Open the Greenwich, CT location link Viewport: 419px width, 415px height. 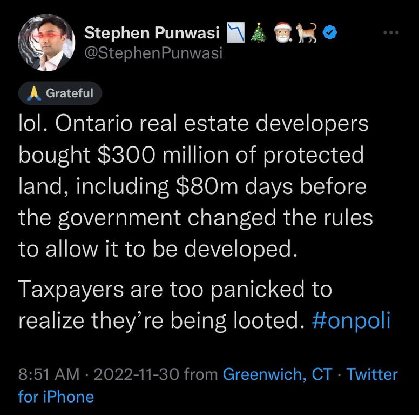tap(277, 374)
